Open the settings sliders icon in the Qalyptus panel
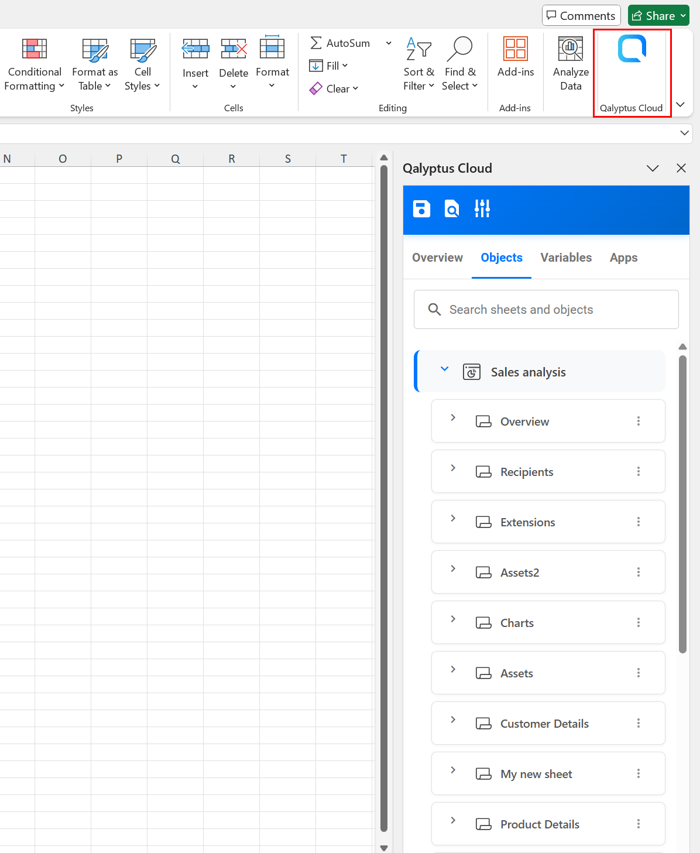700x853 pixels. point(482,208)
